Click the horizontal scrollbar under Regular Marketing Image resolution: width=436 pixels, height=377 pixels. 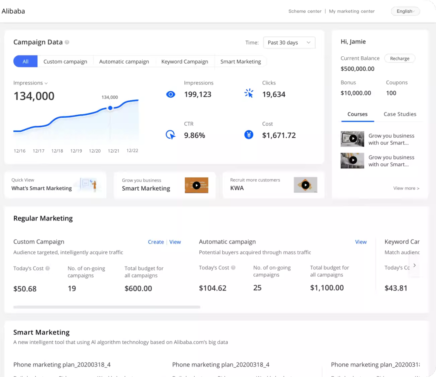[x=106, y=307]
